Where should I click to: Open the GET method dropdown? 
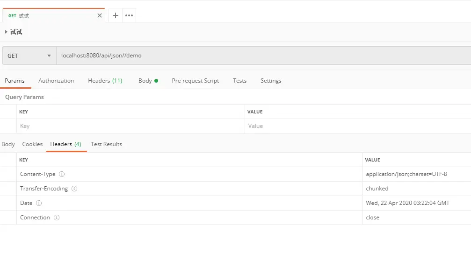coord(29,56)
